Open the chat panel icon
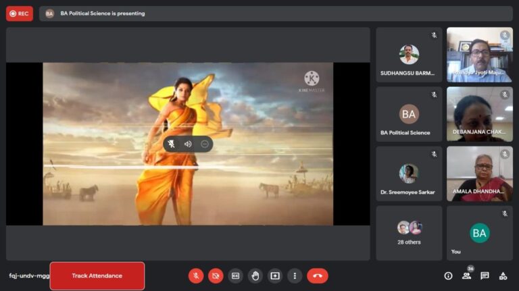The image size is (519, 291). 485,275
